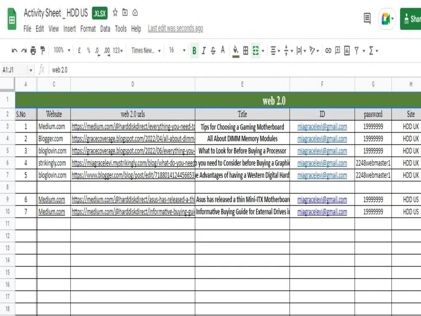Click the Share button
The width and height of the screenshot is (421, 316).
tap(410, 19)
